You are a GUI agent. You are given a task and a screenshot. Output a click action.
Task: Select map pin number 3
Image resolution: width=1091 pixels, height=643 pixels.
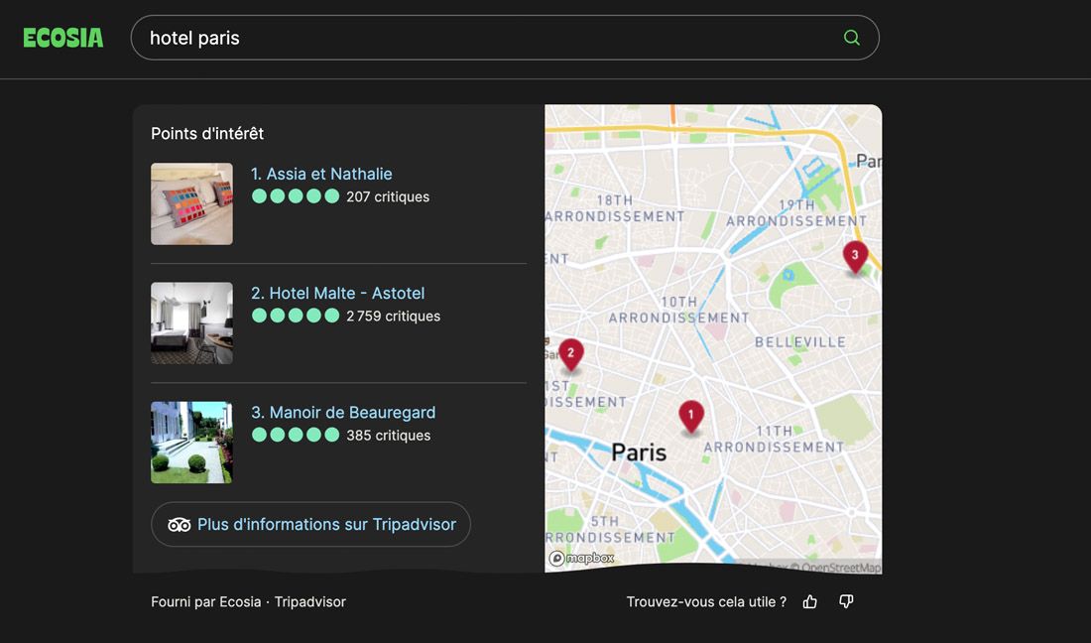click(855, 258)
